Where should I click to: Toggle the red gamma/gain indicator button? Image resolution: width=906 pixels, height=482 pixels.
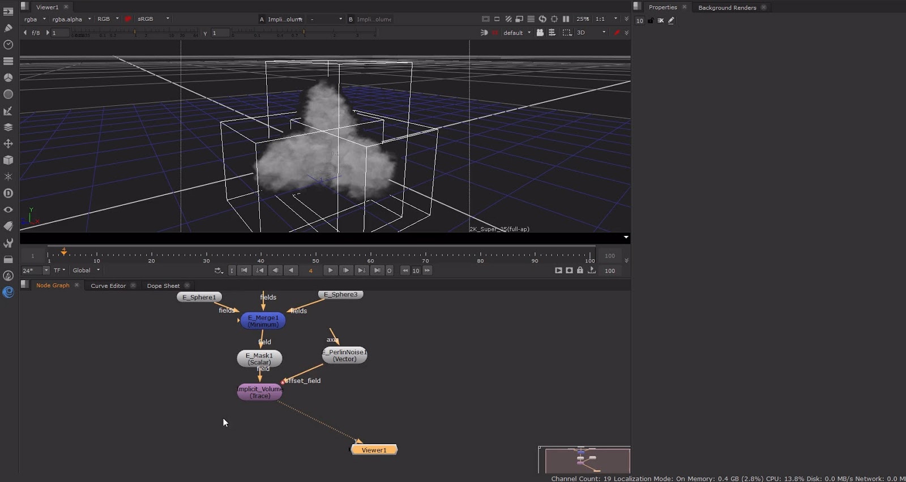(128, 19)
